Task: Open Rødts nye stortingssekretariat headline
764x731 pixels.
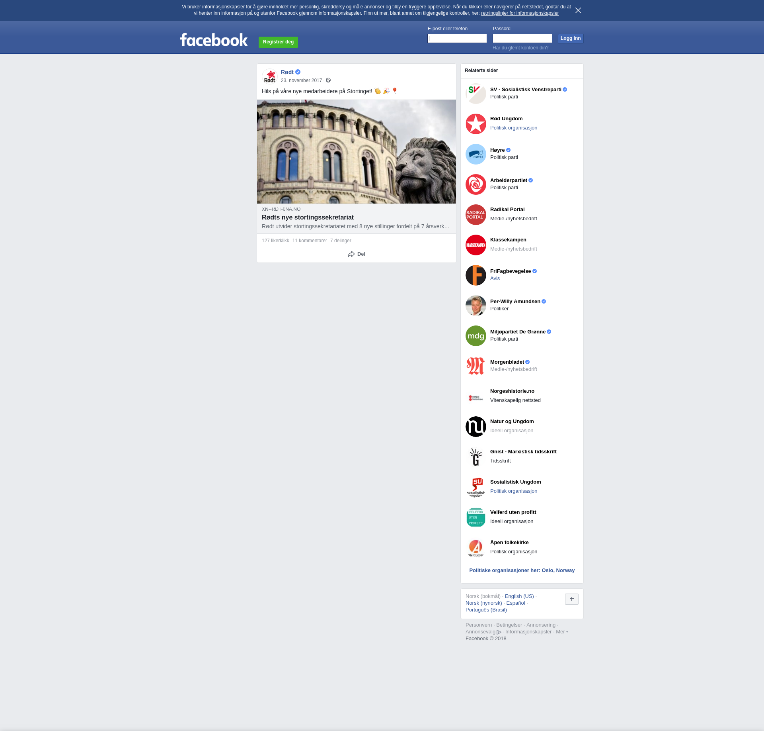Action: pyautogui.click(x=308, y=218)
